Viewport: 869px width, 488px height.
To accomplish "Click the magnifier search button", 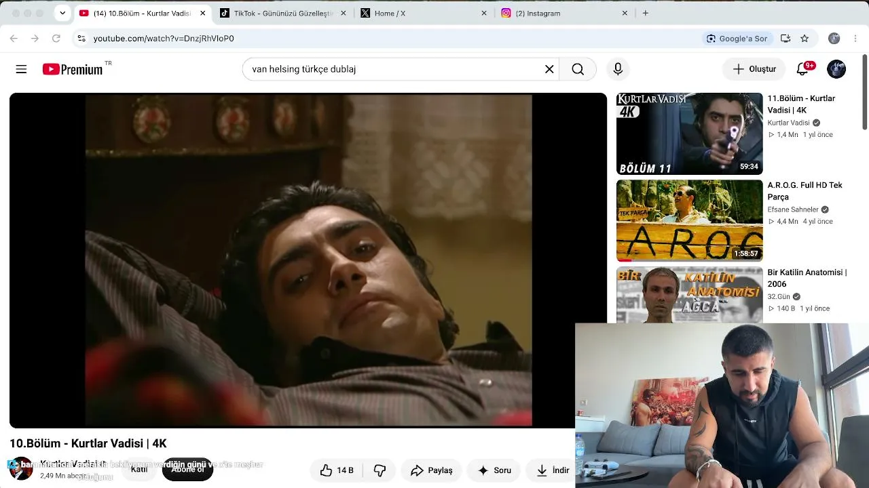I will tap(578, 69).
